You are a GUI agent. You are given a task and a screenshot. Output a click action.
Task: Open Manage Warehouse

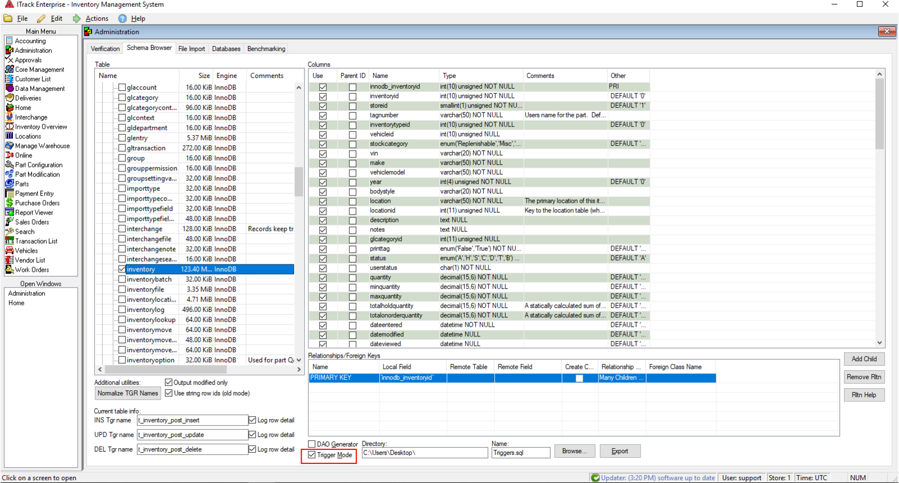(x=42, y=146)
